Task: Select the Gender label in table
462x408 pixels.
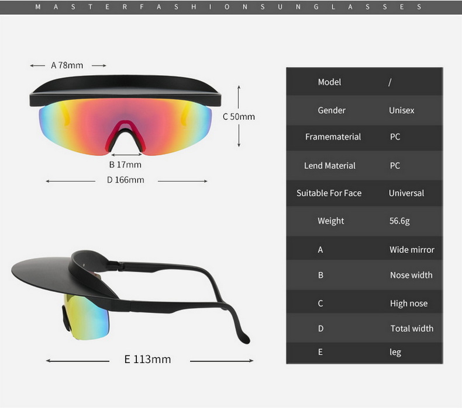Action: click(x=332, y=110)
